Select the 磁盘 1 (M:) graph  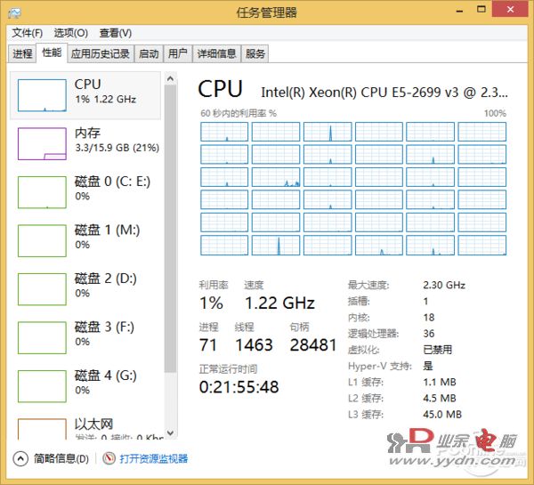(42, 240)
